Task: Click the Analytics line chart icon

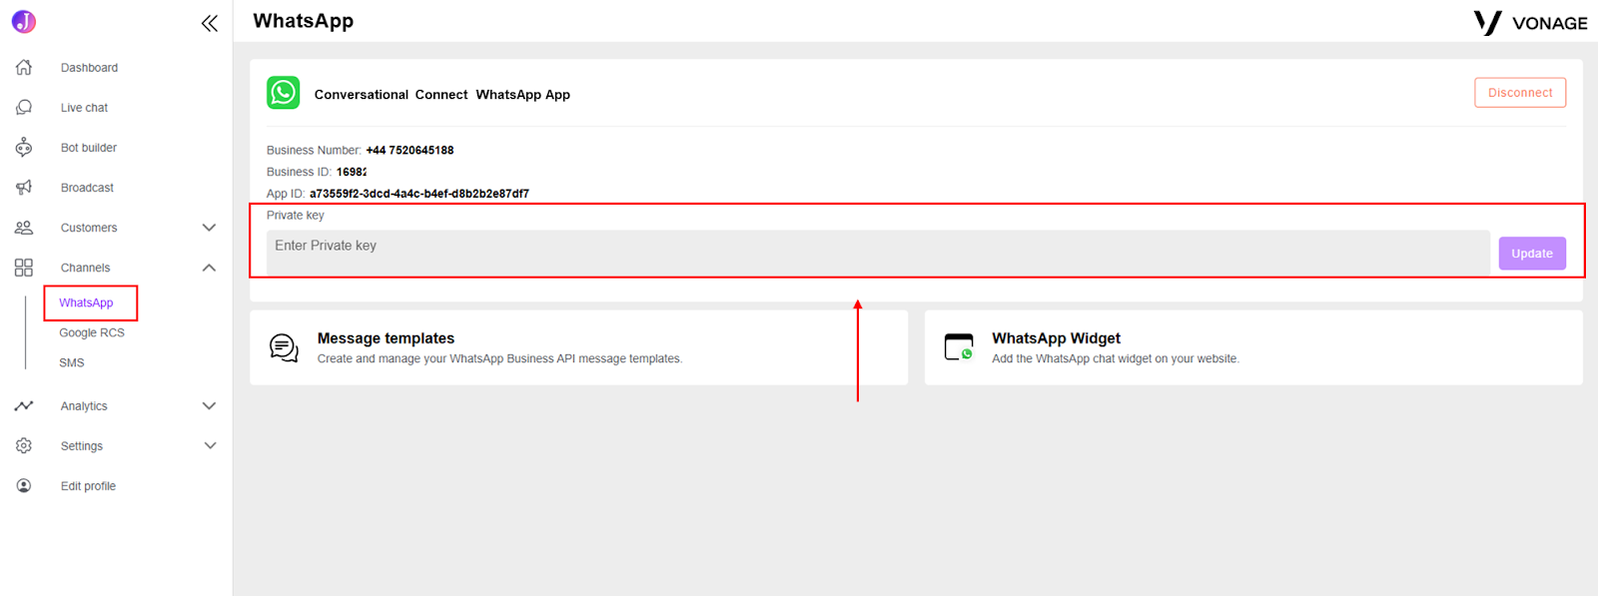Action: click(24, 406)
